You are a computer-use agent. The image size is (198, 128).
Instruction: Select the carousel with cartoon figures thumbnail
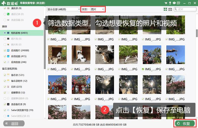(81, 84)
